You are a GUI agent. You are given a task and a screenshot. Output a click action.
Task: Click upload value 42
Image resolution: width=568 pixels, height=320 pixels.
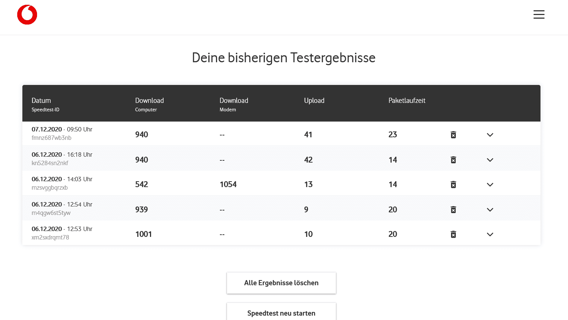[308, 160]
